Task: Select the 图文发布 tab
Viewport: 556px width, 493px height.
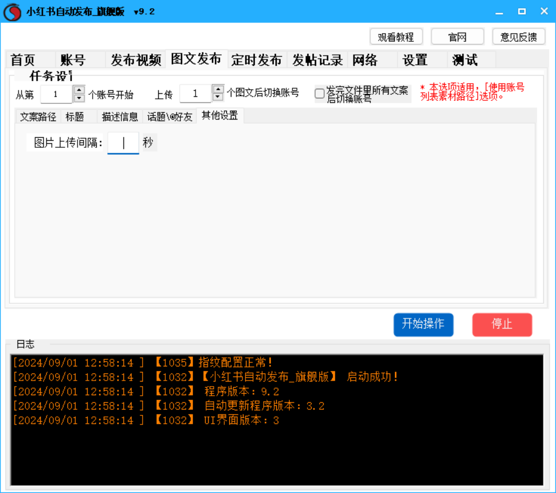Action: (x=196, y=59)
